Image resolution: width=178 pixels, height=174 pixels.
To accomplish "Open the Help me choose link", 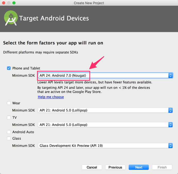I will [51, 97].
